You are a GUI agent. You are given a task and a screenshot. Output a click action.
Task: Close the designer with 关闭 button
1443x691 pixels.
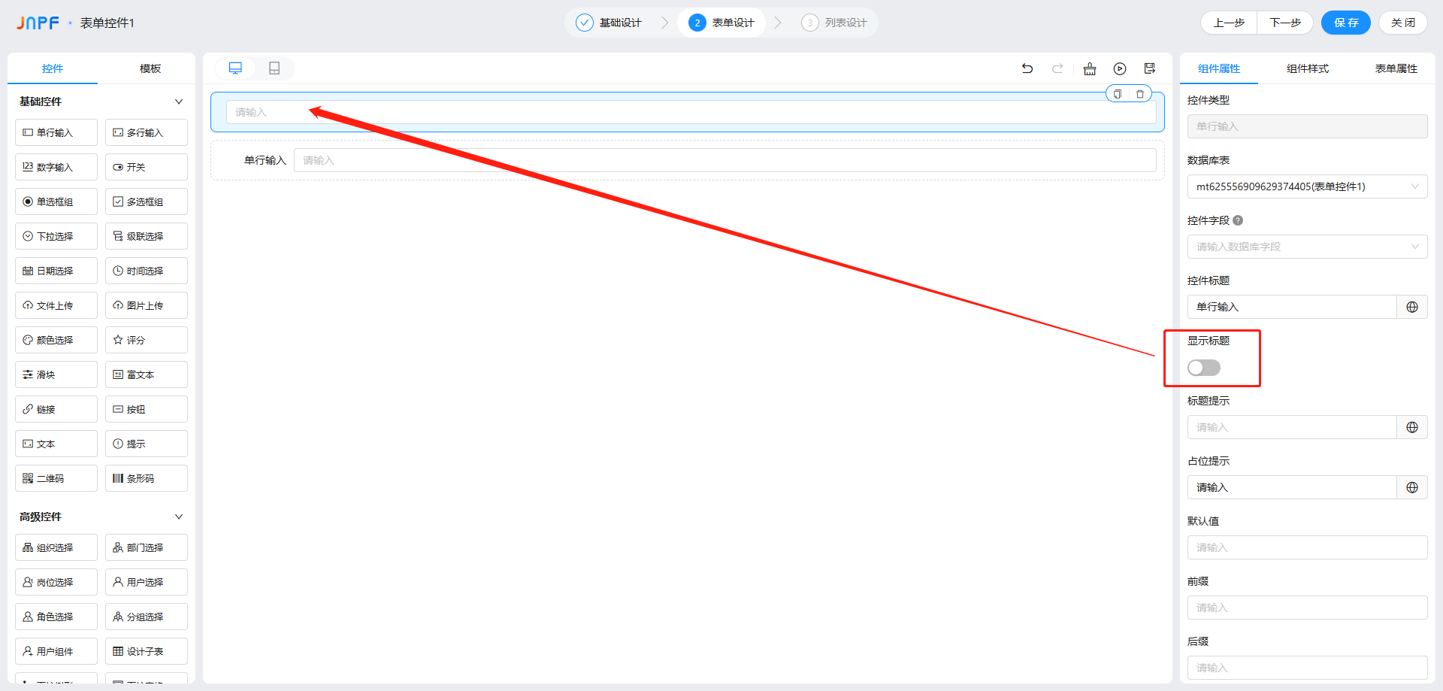[1403, 23]
